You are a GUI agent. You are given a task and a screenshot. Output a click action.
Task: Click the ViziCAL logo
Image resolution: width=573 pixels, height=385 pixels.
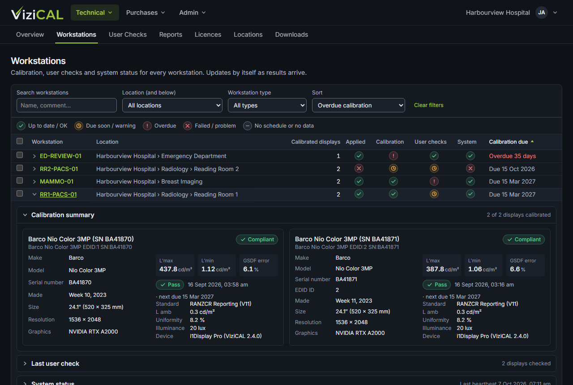point(37,13)
